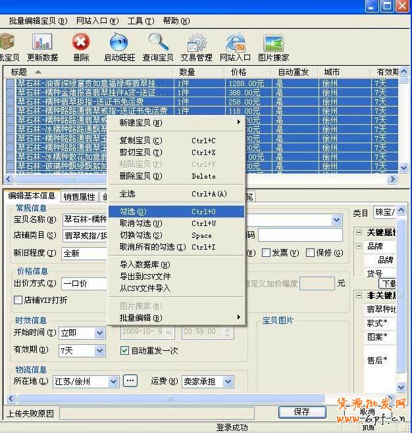Screen dimensions: 412x433
Task: Toggle the 自动重发一次 checkbox
Action: (124, 351)
